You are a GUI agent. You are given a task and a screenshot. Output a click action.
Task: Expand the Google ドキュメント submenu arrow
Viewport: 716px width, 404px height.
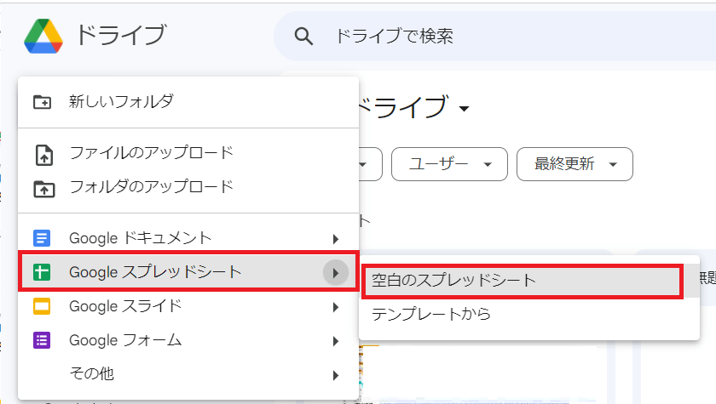(336, 239)
